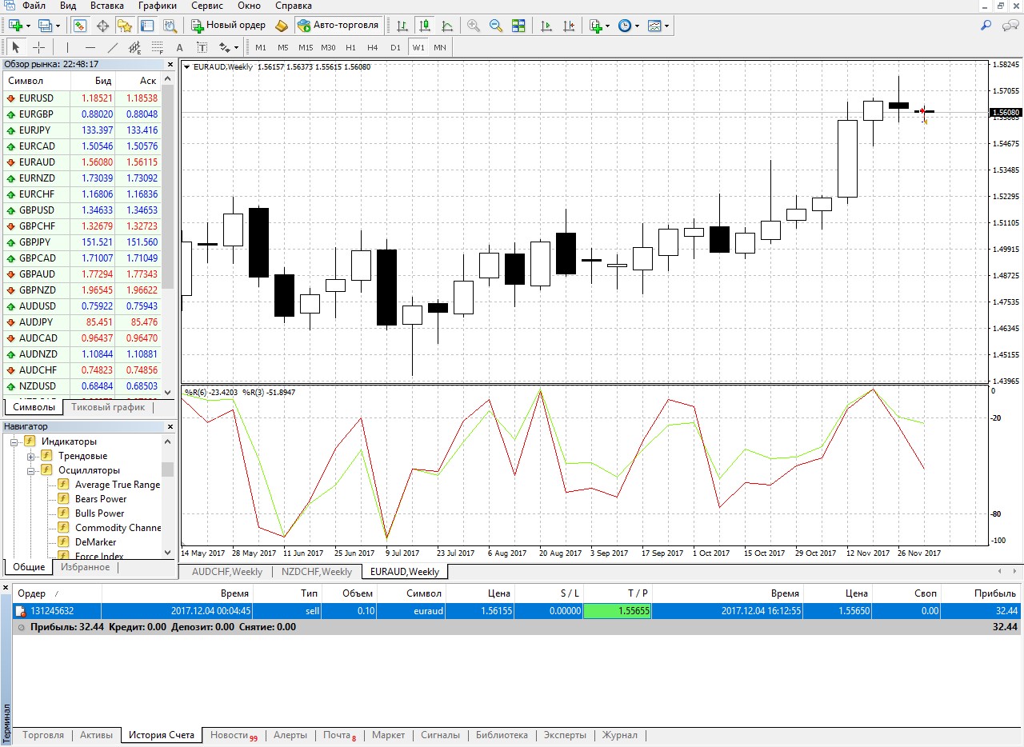Select the text 'A' drawing tool
The height and width of the screenshot is (747, 1024).
[179, 47]
